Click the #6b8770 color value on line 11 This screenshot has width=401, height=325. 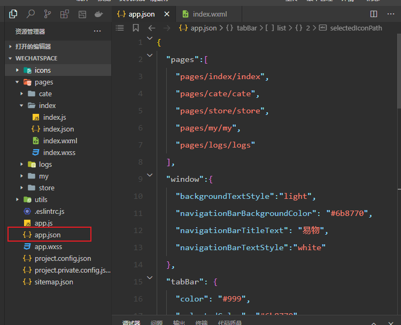347,213
